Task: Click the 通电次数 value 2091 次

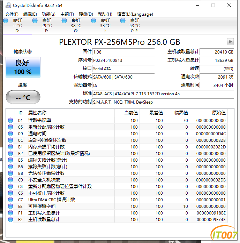Action: click(217, 77)
